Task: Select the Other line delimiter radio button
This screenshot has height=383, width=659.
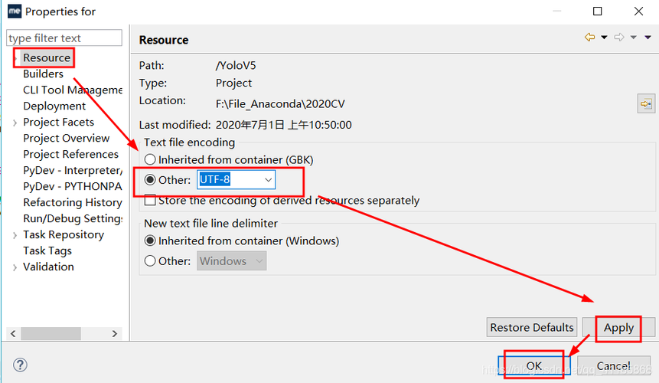Action: (151, 261)
